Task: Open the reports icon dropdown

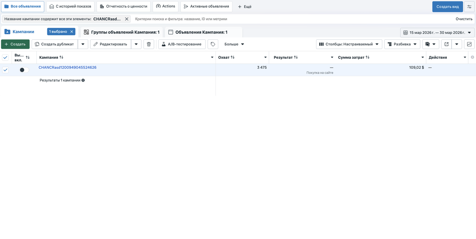Action: 431,44
